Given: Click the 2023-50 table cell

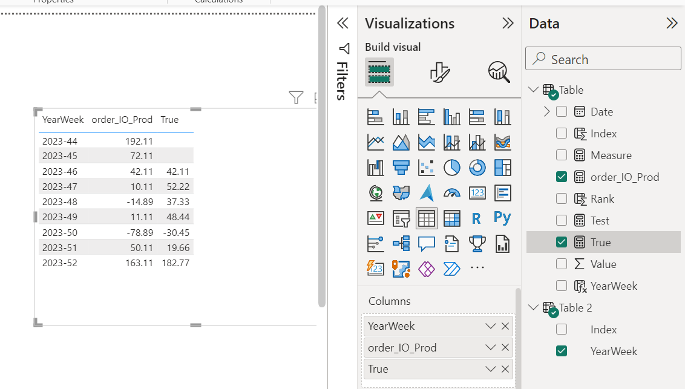Looking at the screenshot, I should coord(59,233).
